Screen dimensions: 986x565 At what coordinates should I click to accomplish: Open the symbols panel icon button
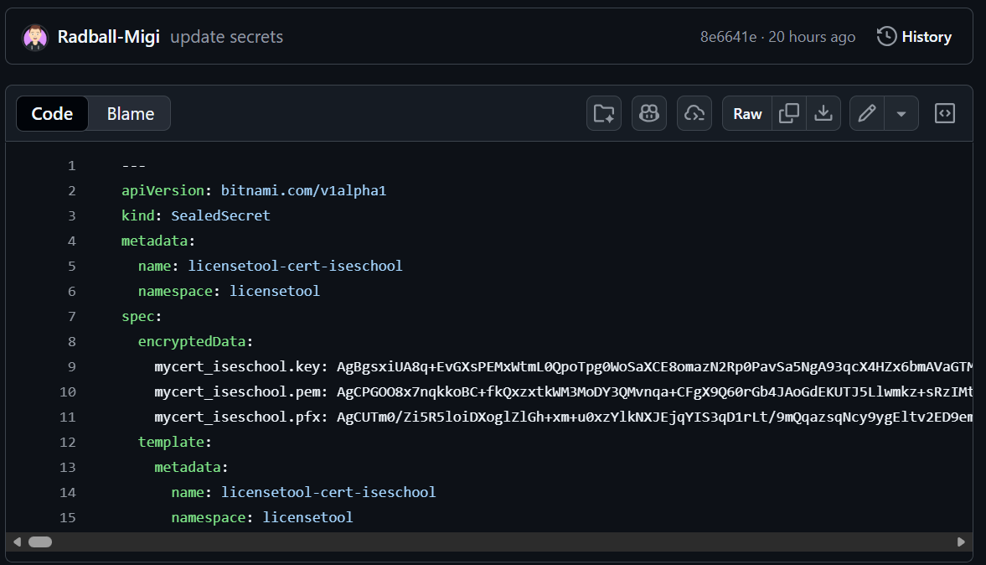click(x=945, y=113)
